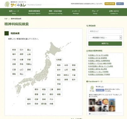Open the オリブ山病院 hospital link
The image size is (127, 119).
[x=101, y=66]
